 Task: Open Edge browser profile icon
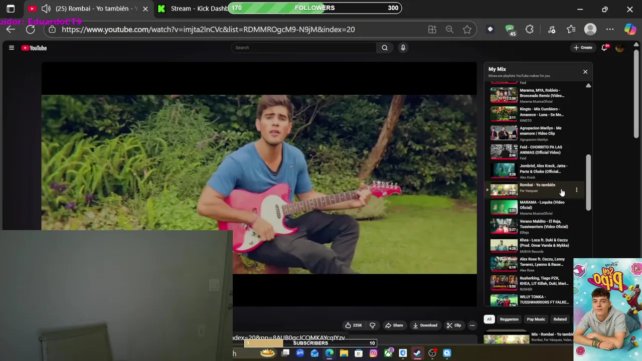(590, 30)
